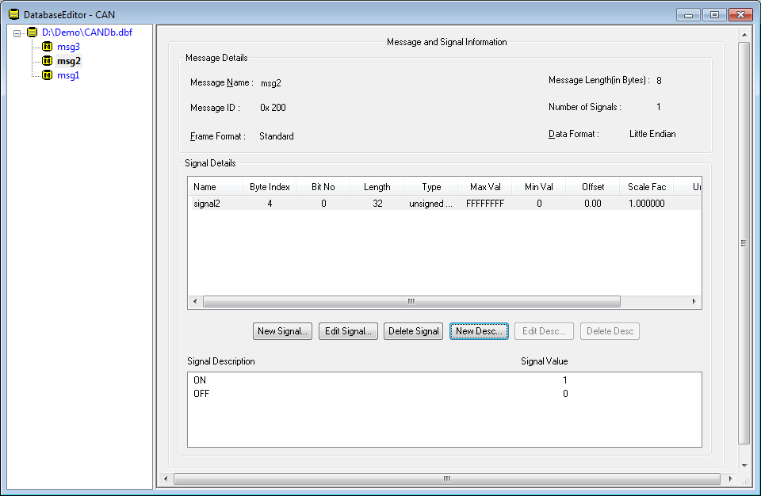
Task: Click the Standard frame format value
Action: tap(276, 136)
